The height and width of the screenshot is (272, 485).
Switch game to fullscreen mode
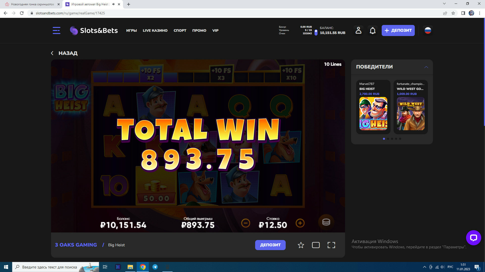coord(331,245)
